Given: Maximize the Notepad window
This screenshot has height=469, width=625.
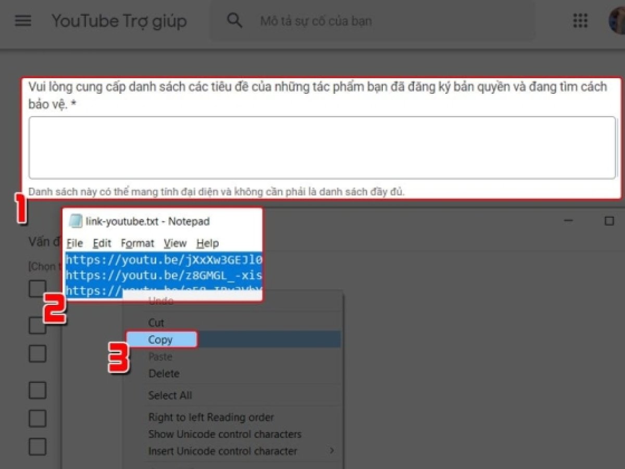Looking at the screenshot, I should [609, 221].
